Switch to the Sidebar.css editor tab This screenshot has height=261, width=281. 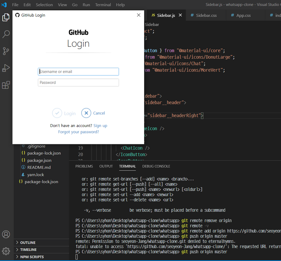(206, 15)
